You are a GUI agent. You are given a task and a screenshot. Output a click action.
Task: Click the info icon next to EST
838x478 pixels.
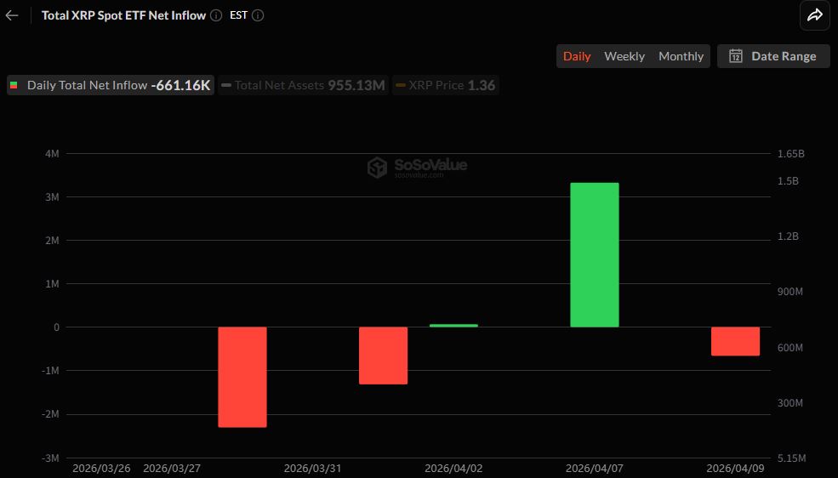[x=258, y=15]
